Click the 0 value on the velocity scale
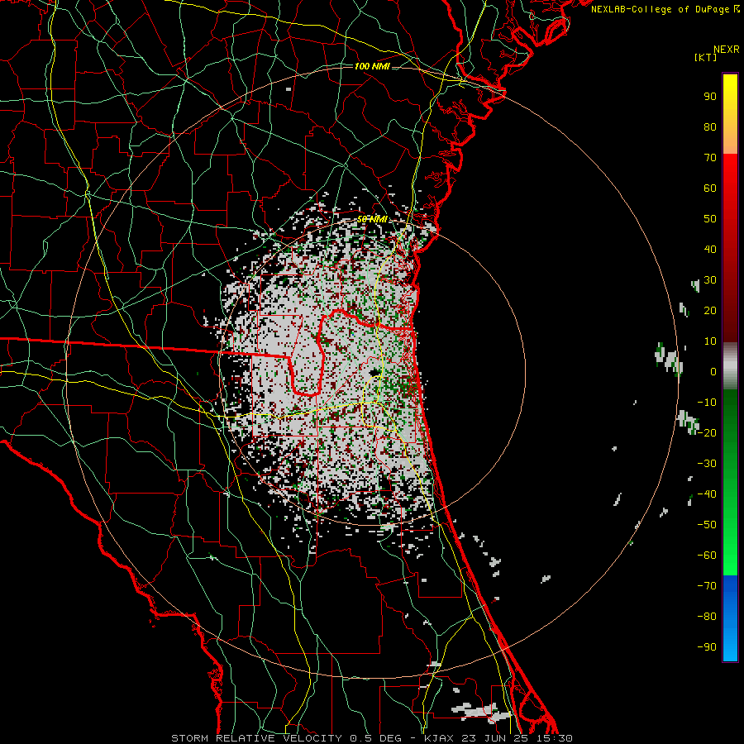Image resolution: width=744 pixels, height=744 pixels. 713,371
